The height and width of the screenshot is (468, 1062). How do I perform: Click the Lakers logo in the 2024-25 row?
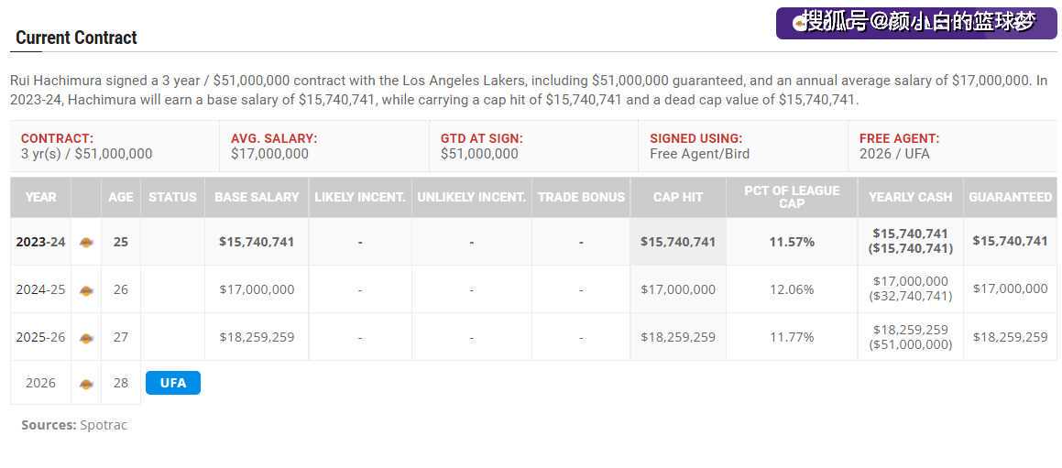[x=86, y=289]
